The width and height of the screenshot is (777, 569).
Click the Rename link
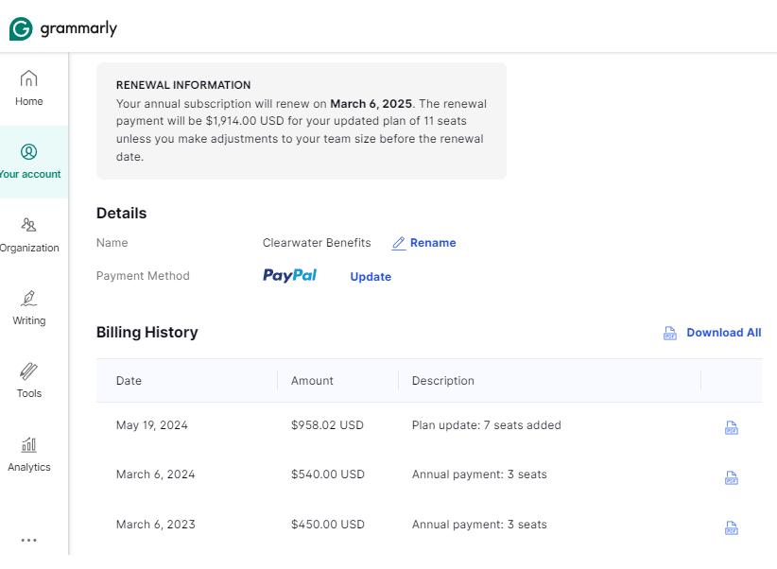433,243
